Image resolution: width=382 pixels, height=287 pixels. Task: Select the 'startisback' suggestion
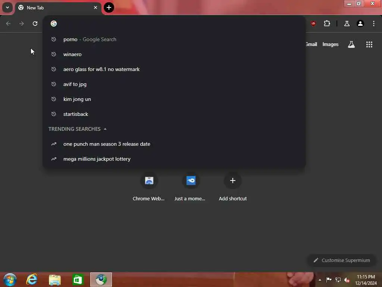click(x=174, y=114)
